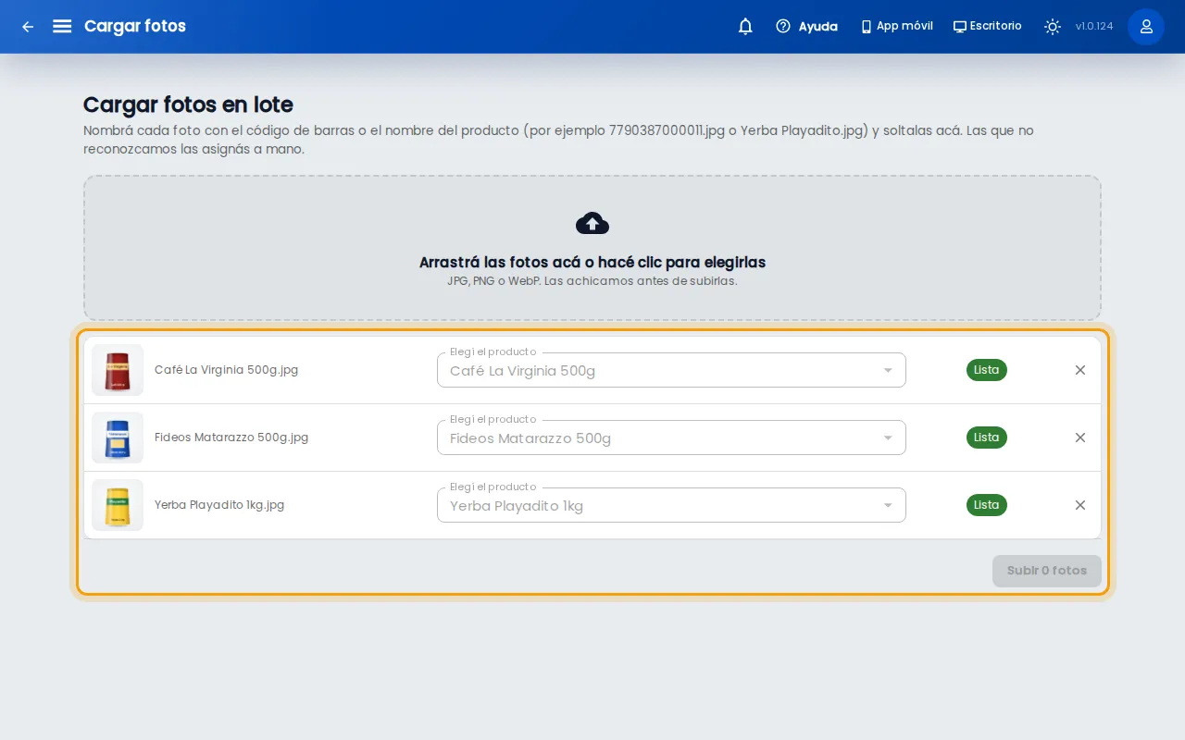Open product combo for Café La Virginia 500g
This screenshot has height=740, width=1185.
point(671,370)
